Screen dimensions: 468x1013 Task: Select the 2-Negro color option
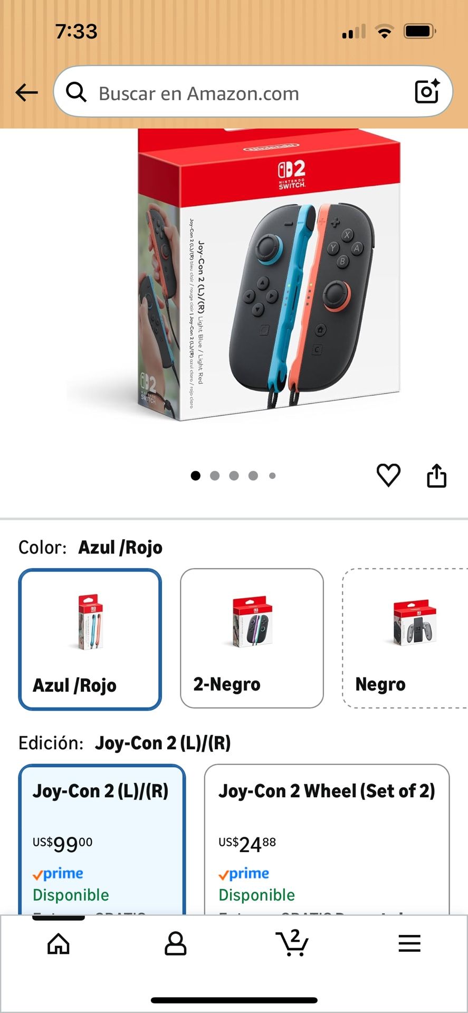click(x=252, y=638)
